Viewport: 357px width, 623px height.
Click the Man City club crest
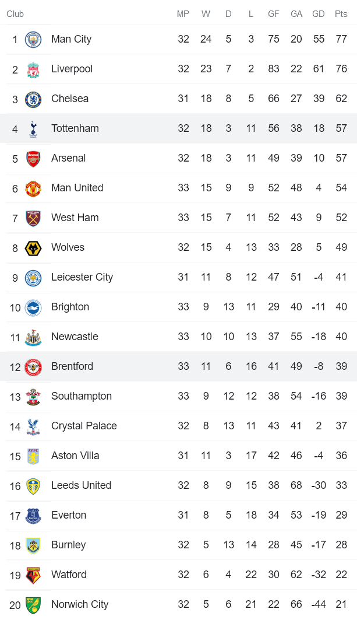tap(33, 40)
